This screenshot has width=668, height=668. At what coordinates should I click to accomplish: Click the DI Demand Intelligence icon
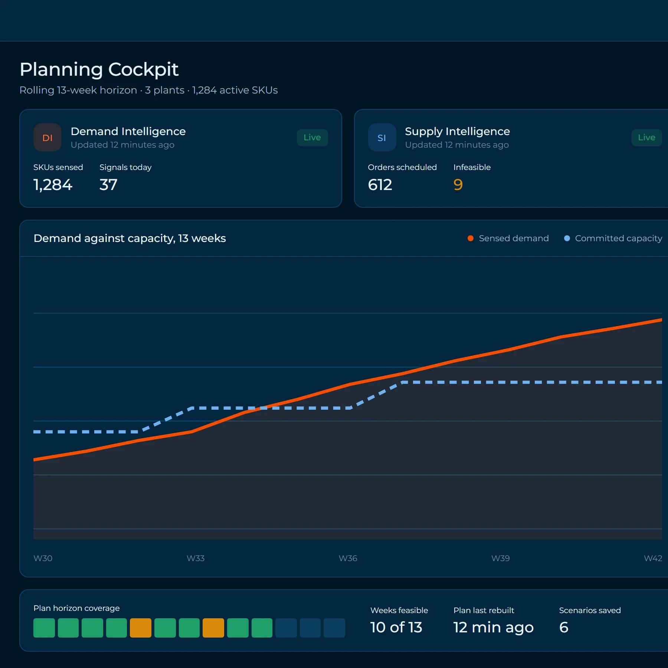(48, 137)
